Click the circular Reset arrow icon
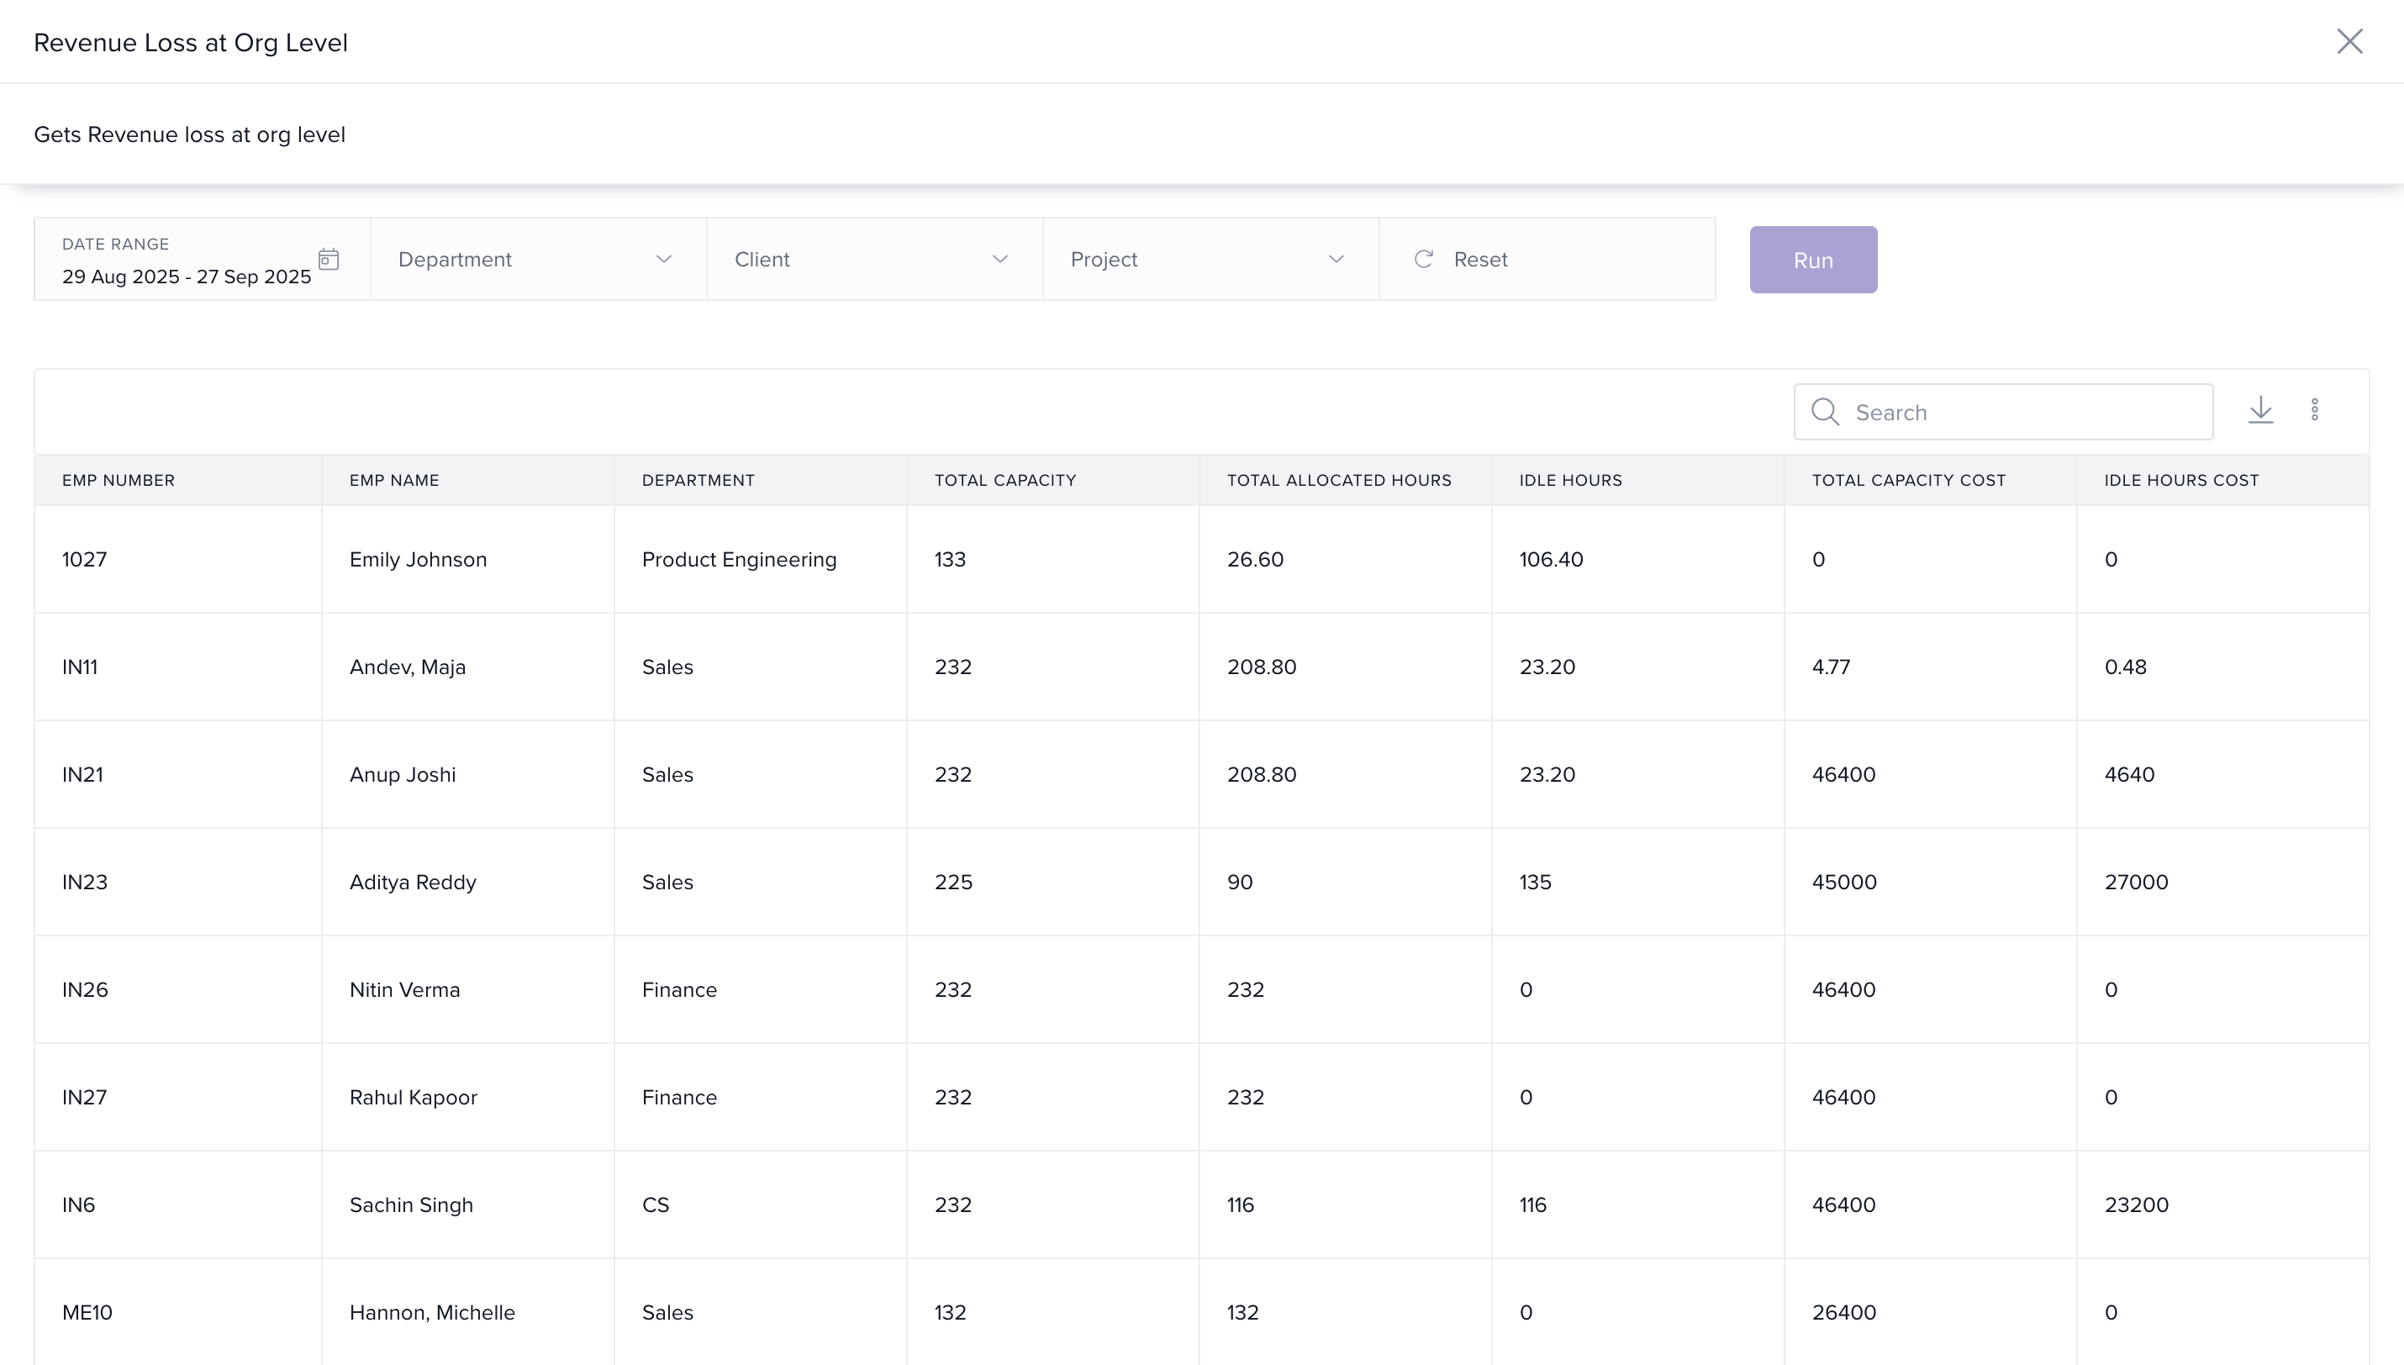This screenshot has width=2404, height=1365. pyautogui.click(x=1423, y=259)
